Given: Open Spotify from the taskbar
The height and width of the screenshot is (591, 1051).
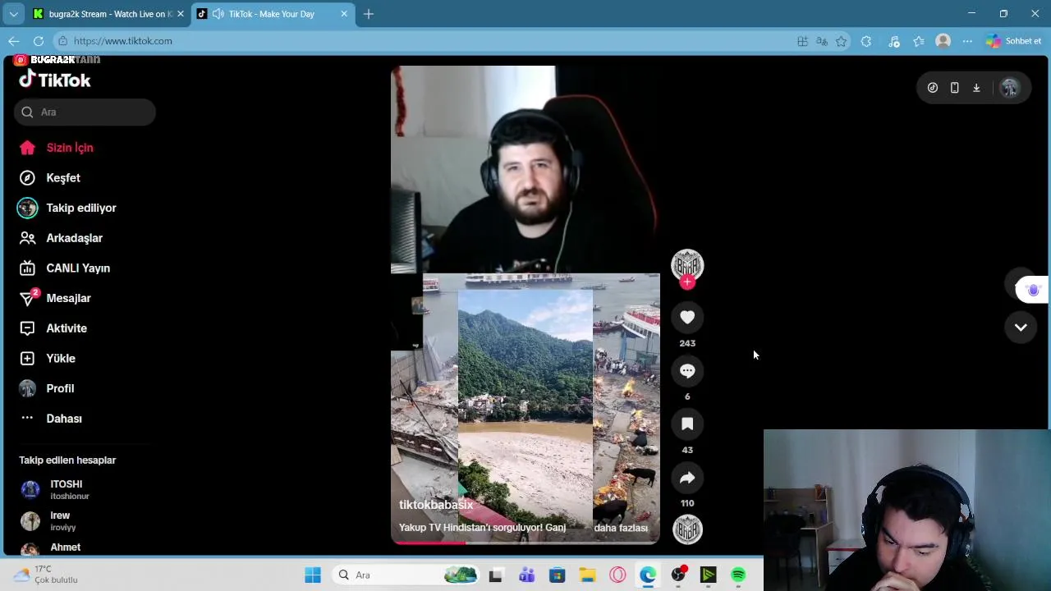Looking at the screenshot, I should [738, 575].
